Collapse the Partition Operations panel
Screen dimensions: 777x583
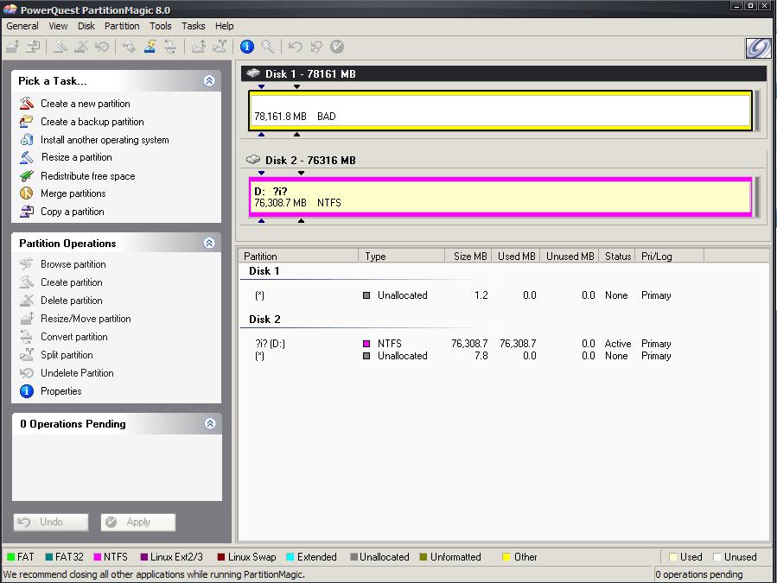tap(209, 243)
